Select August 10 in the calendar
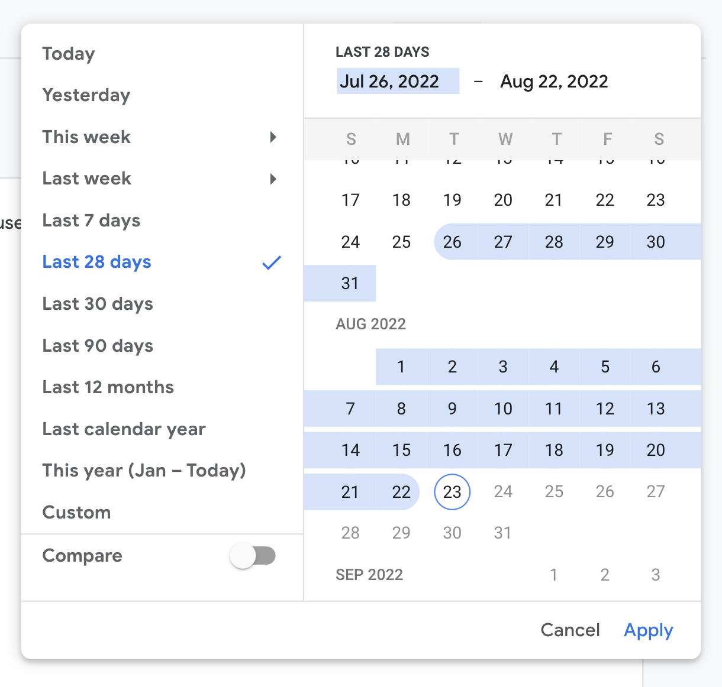 click(503, 409)
